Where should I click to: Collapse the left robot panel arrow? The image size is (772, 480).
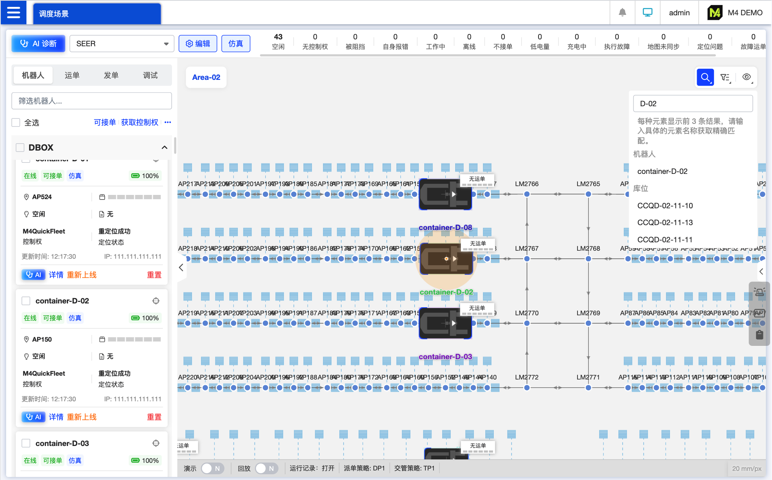click(x=181, y=268)
